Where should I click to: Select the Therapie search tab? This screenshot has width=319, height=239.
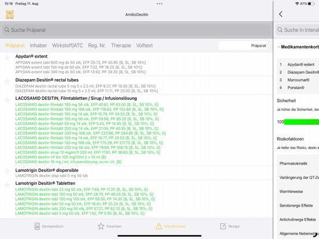121,46
